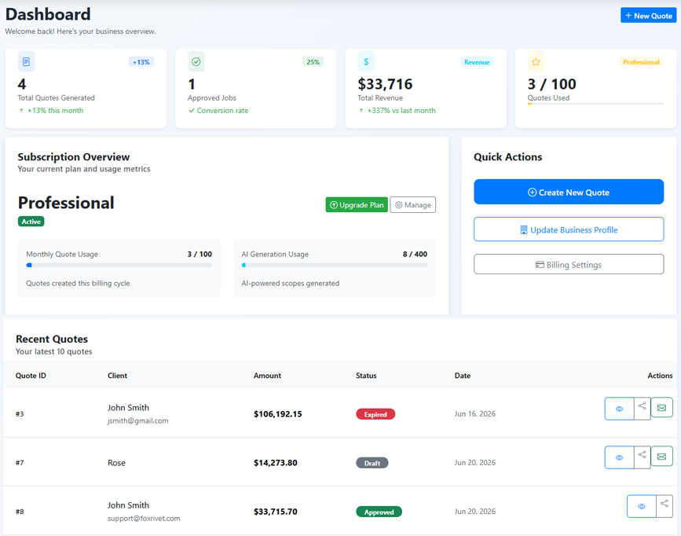Click the document icon on Total Quotes card

point(26,62)
